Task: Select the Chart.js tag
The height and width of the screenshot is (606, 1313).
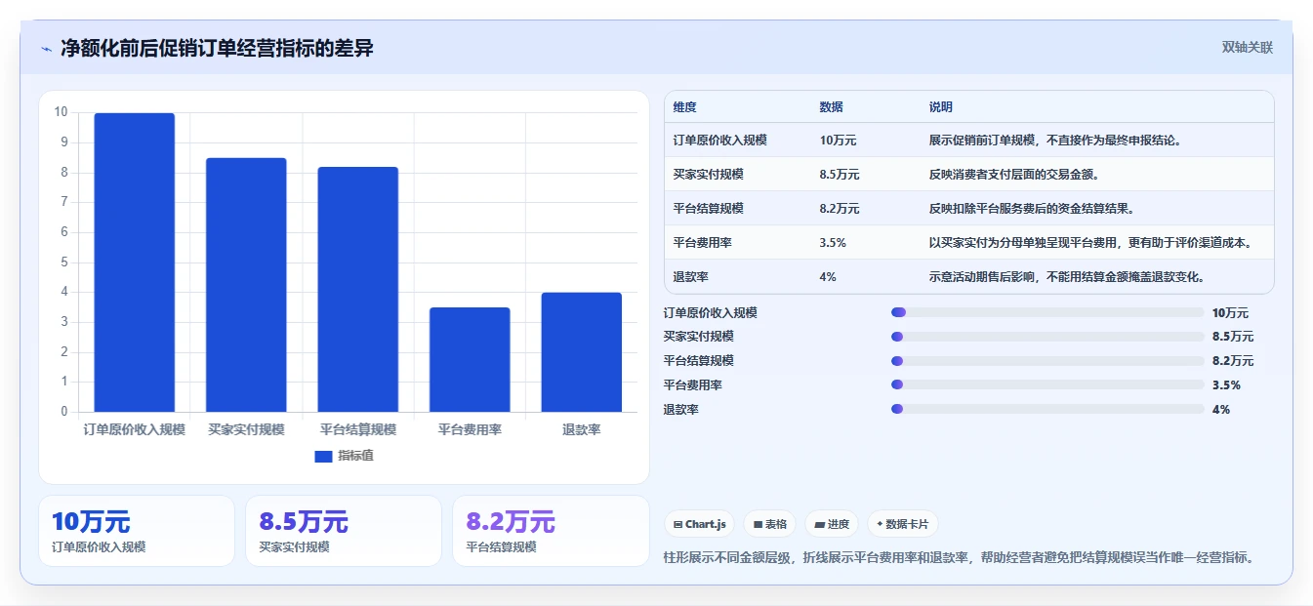Action: [x=700, y=524]
